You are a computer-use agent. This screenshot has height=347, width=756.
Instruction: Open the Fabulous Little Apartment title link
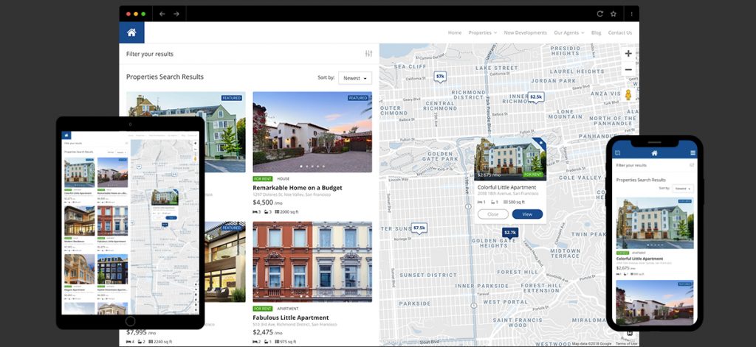click(291, 318)
